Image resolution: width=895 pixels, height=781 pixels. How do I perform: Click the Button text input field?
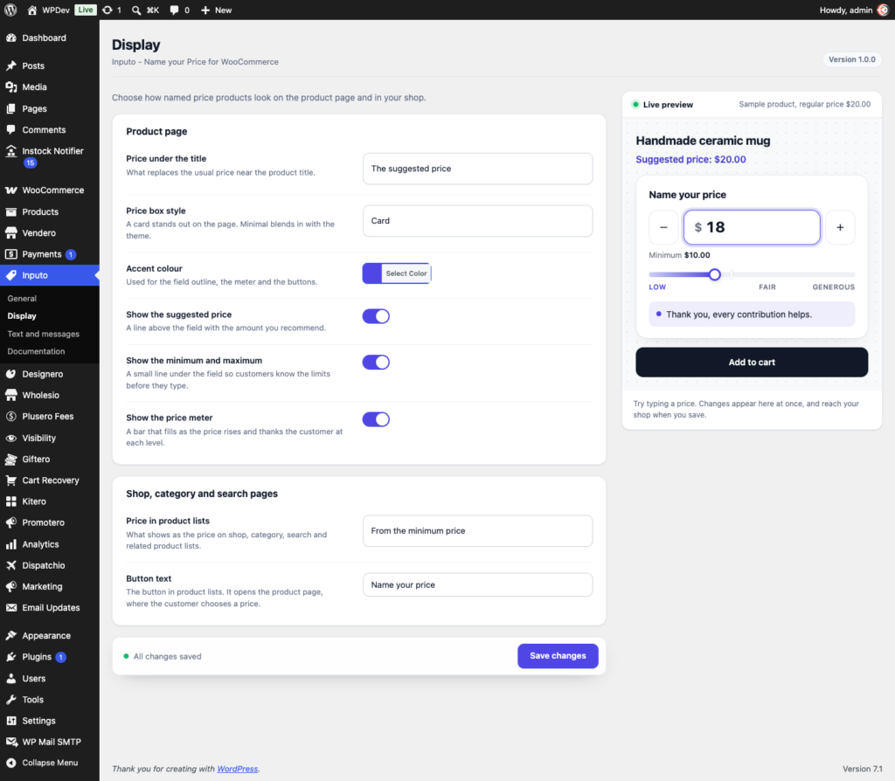(478, 584)
